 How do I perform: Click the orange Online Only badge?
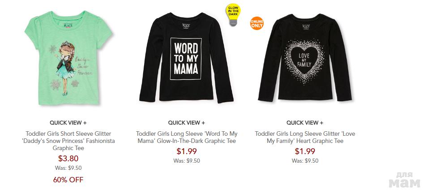click(x=257, y=22)
